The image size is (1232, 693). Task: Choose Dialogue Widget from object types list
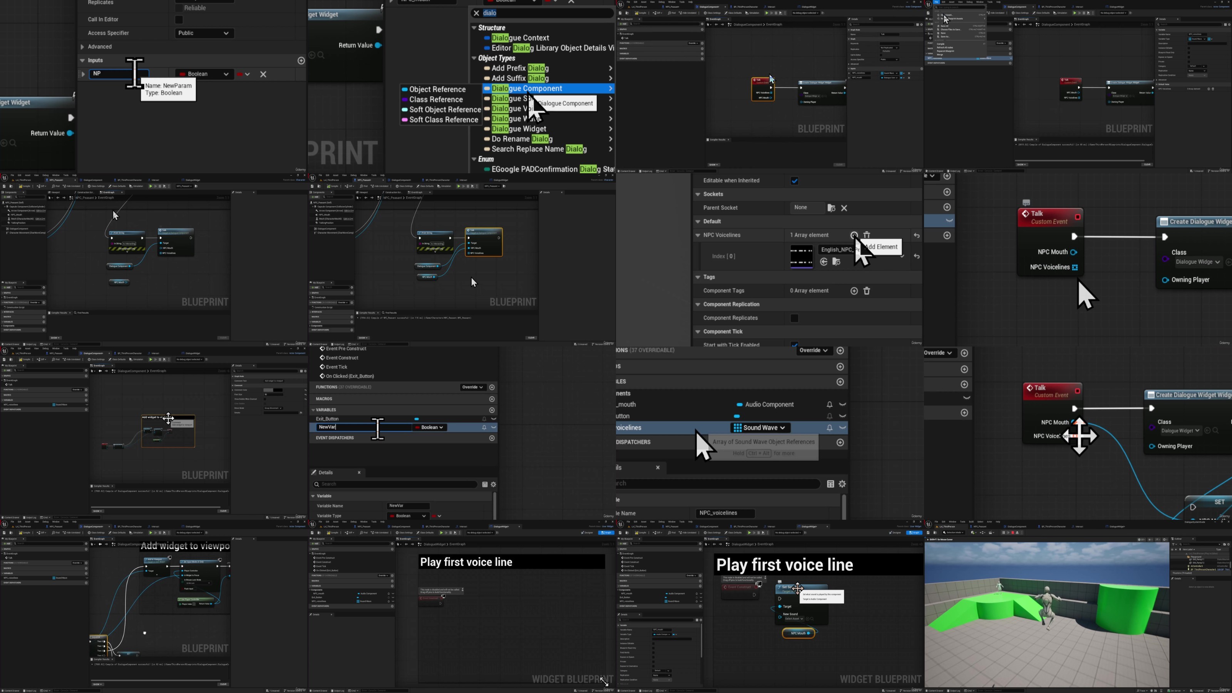pyautogui.click(x=519, y=129)
